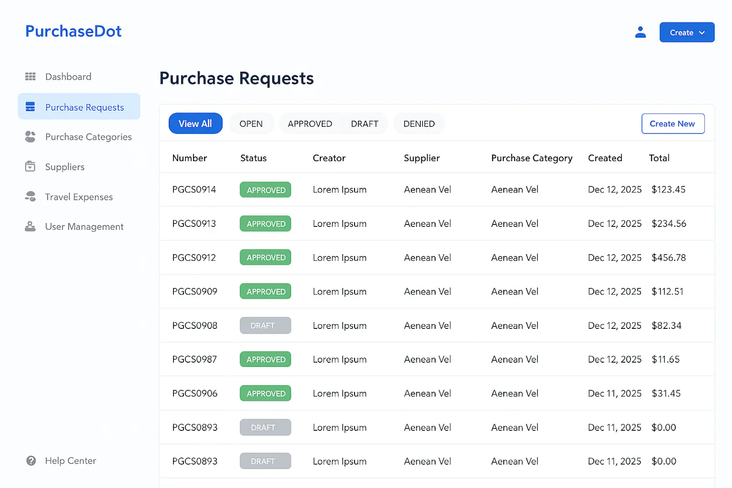This screenshot has height=488, width=732.
Task: Click total $82.34
Action: coord(667,325)
